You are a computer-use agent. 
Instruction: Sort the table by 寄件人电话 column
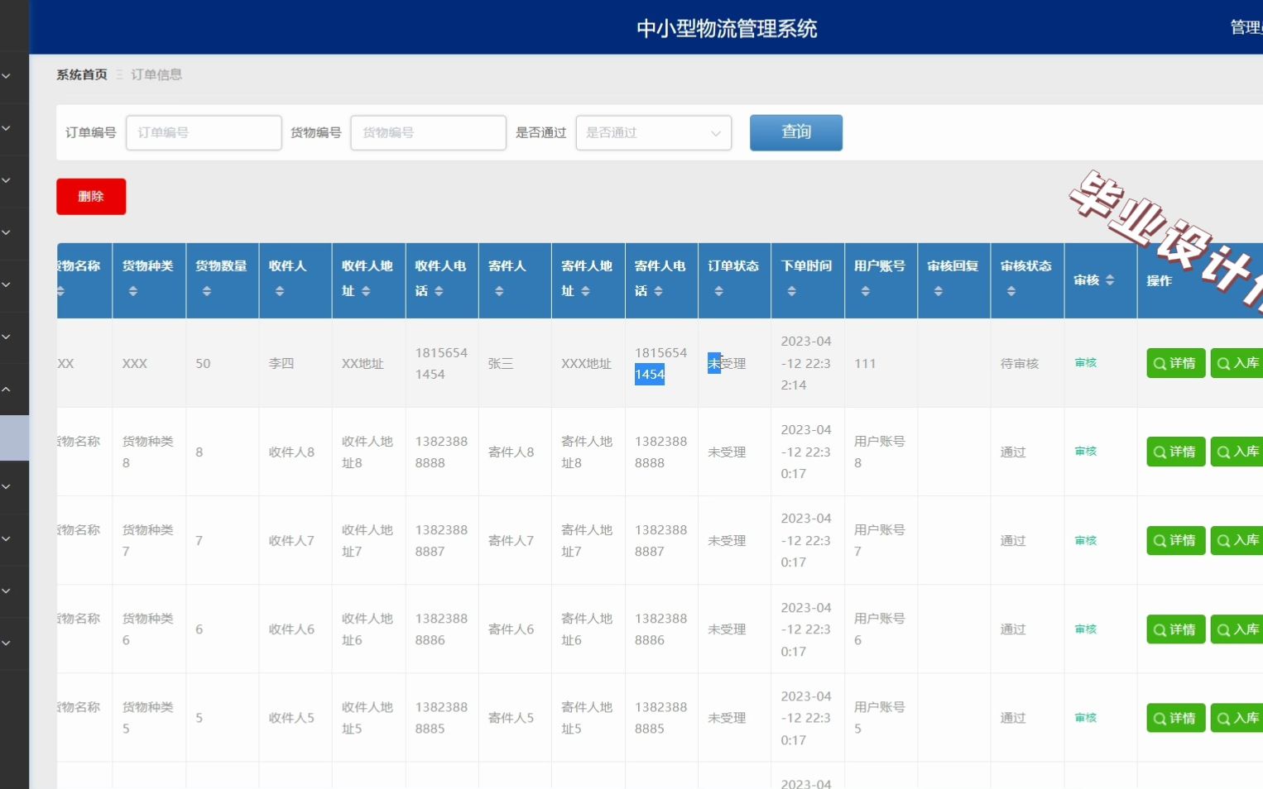click(x=659, y=290)
